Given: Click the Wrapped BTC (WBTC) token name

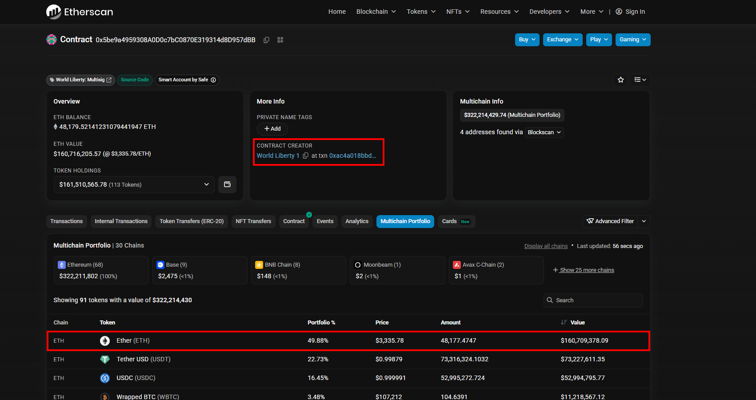Looking at the screenshot, I should pyautogui.click(x=148, y=396).
